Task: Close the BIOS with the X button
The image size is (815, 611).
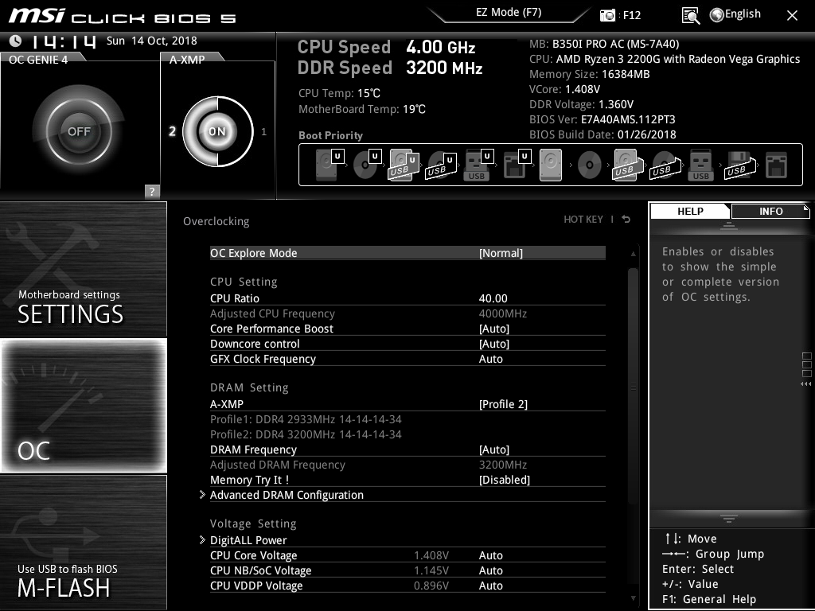Action: tap(792, 16)
